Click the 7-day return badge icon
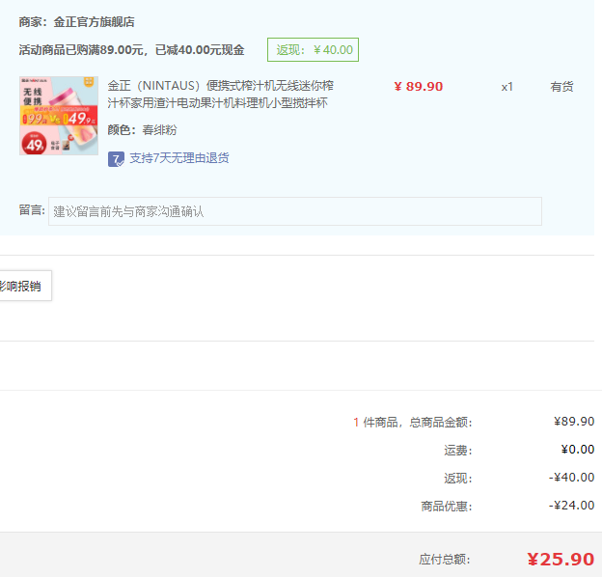This screenshot has width=602, height=577. (116, 159)
